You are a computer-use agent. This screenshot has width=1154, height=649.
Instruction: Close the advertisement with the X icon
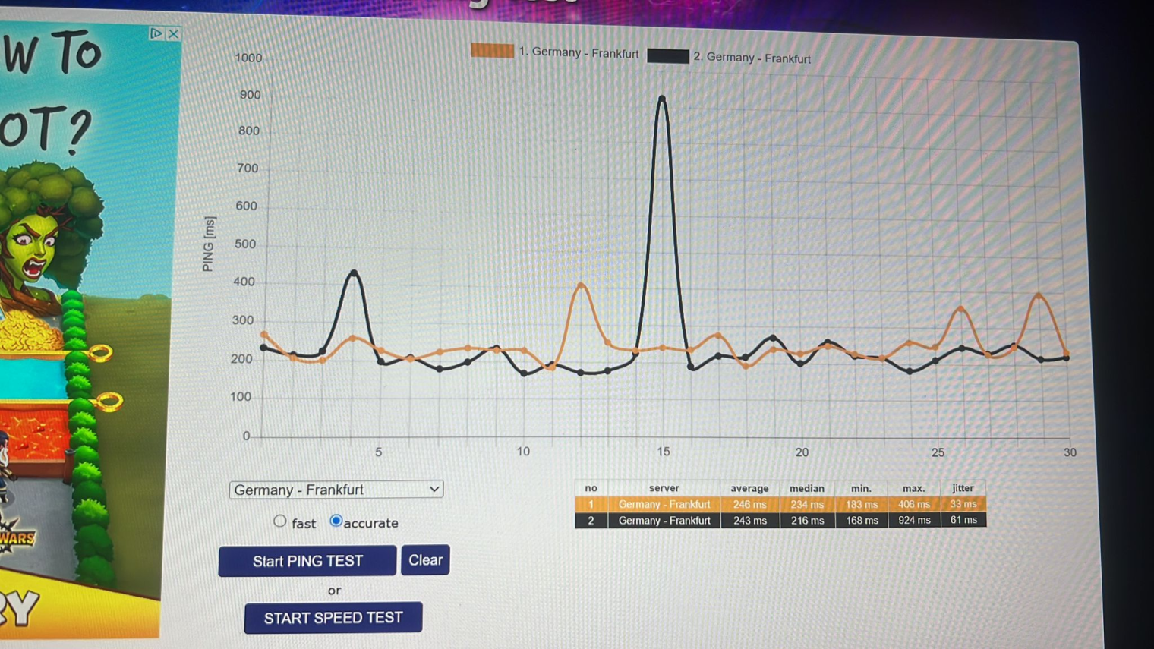pos(174,34)
